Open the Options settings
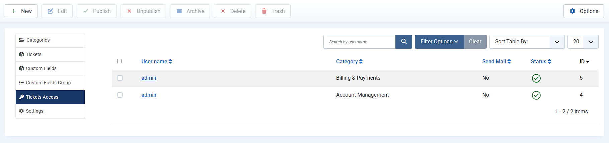This screenshot has height=143, width=609. (584, 11)
